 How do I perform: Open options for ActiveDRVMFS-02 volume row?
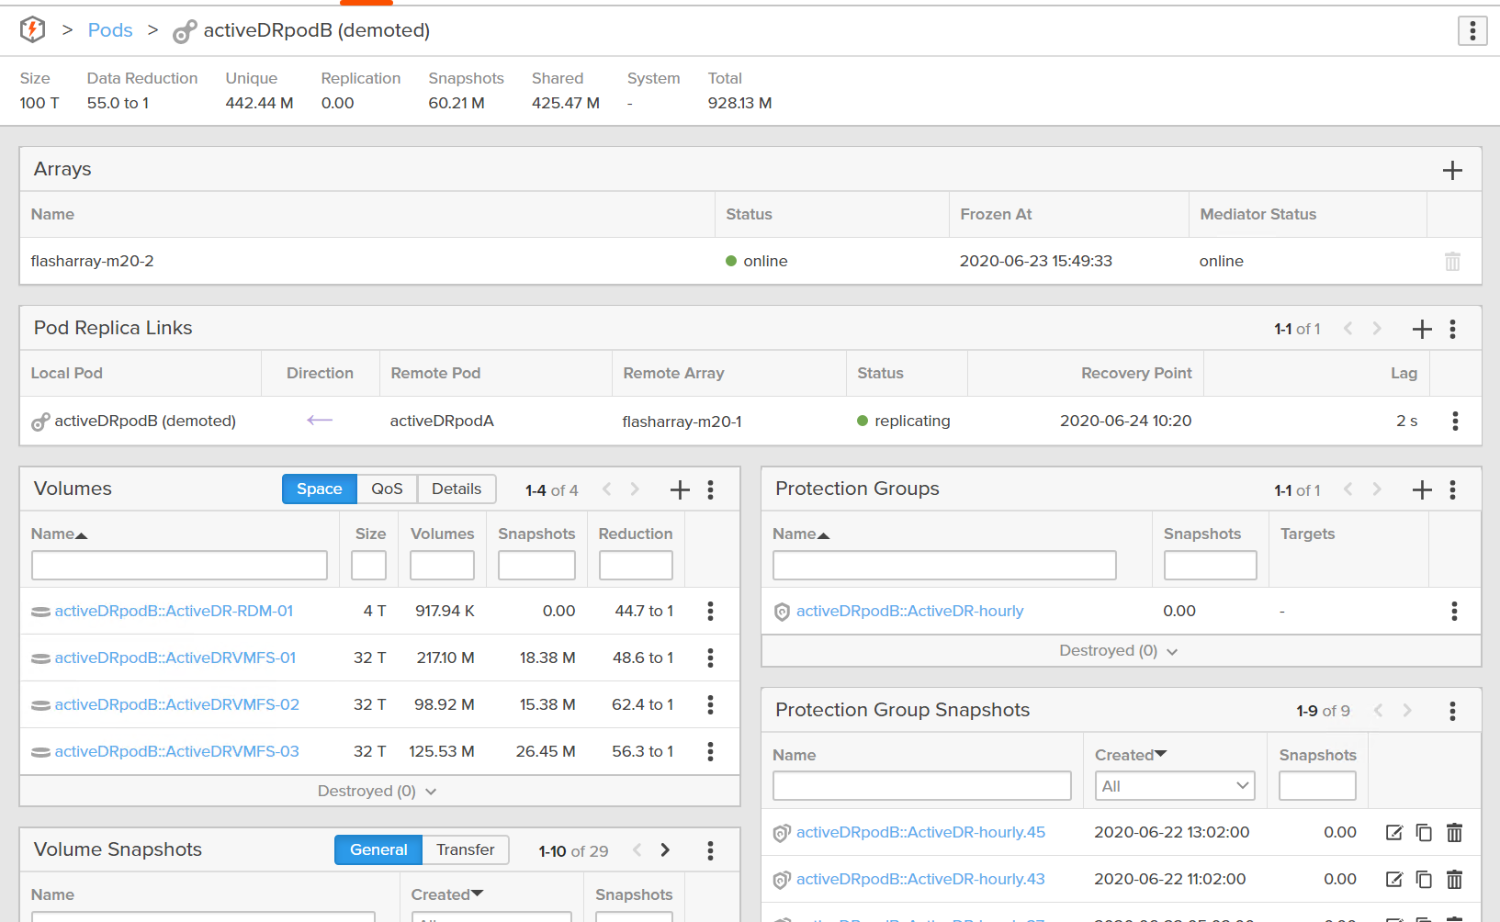pos(710,704)
